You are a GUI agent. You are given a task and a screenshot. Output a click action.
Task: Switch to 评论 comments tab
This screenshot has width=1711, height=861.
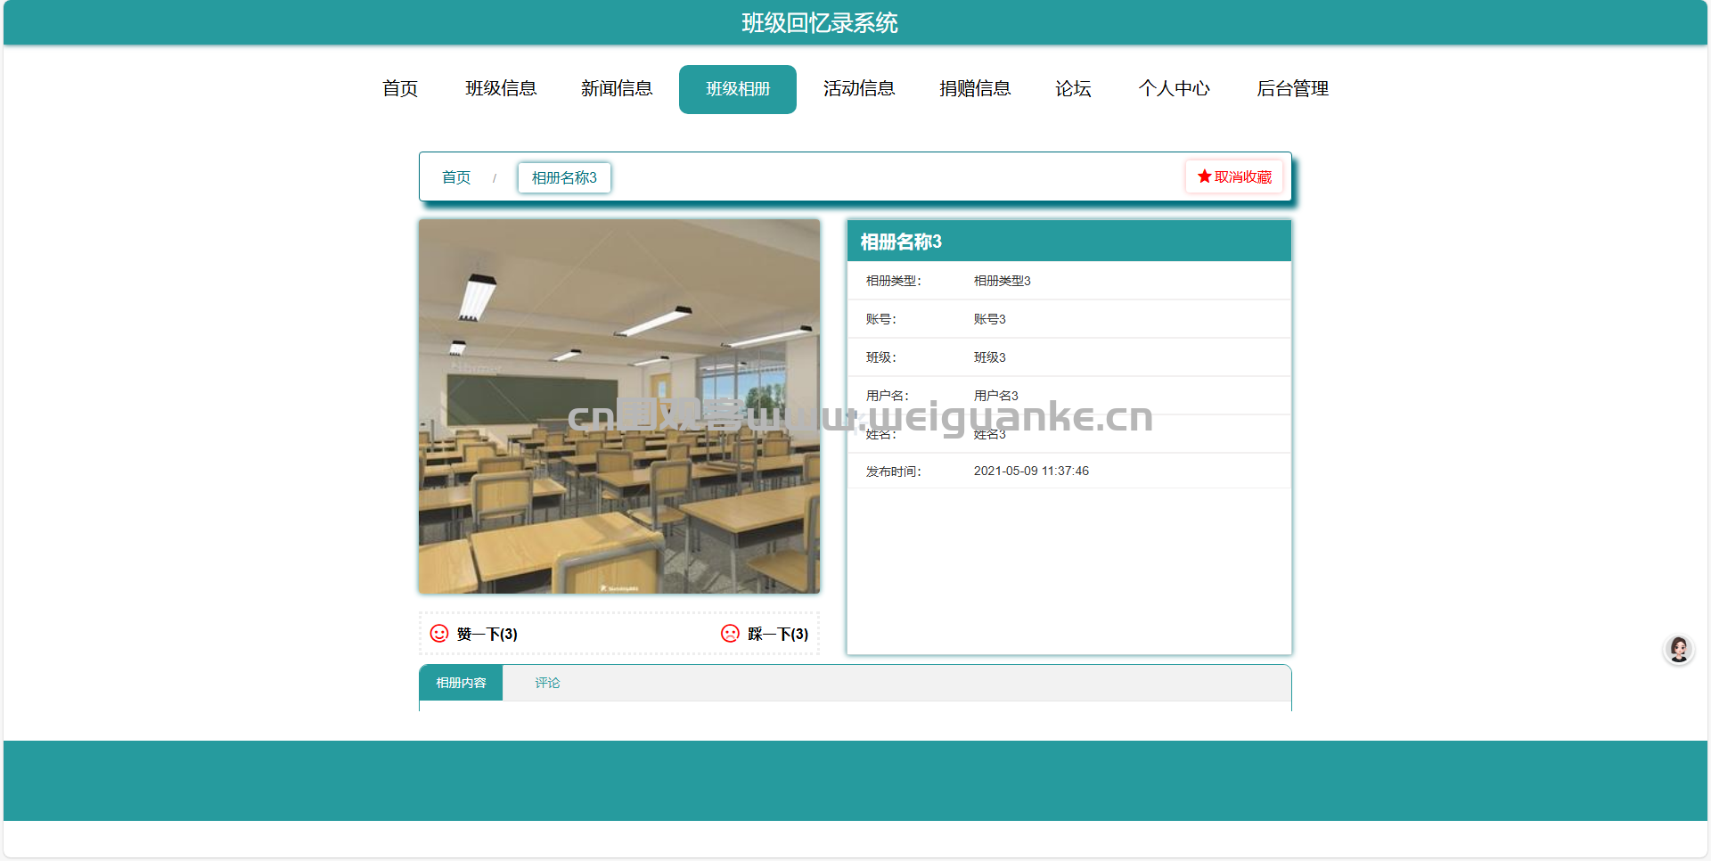(547, 683)
